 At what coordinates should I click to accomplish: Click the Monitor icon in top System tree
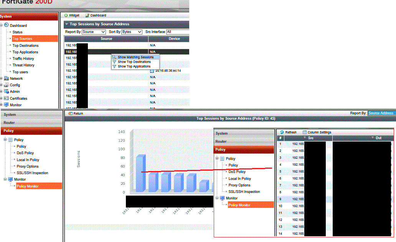click(x=6, y=105)
